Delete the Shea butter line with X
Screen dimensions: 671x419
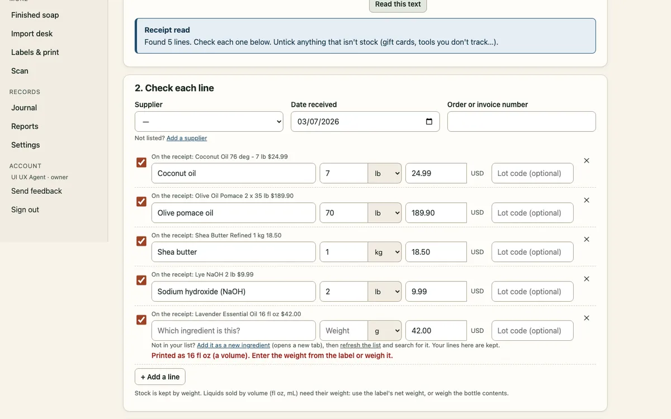coord(587,239)
